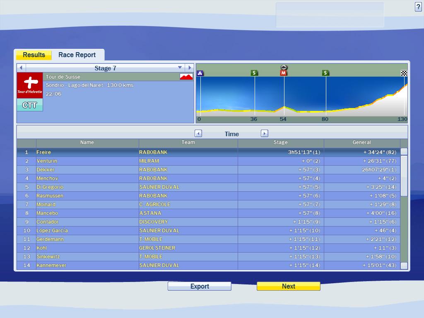This screenshot has height=318, width=424.
Task: Switch to the Results tab
Action: [x=34, y=55]
